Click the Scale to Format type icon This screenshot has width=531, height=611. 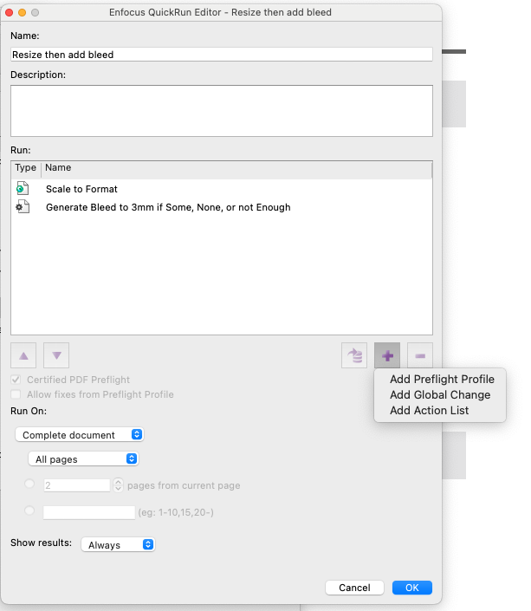point(23,189)
